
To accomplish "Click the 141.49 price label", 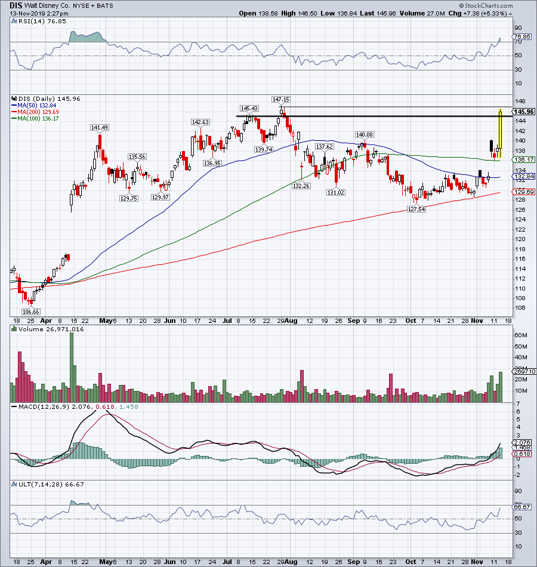I will point(100,128).
